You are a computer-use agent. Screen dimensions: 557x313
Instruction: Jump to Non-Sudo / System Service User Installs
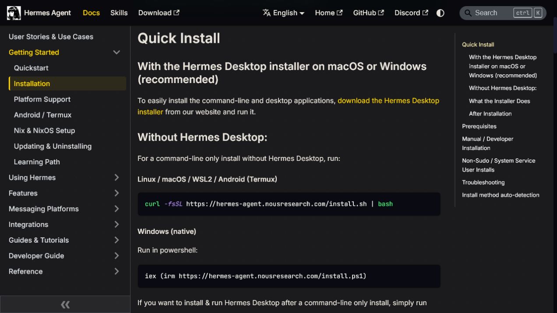(x=498, y=165)
